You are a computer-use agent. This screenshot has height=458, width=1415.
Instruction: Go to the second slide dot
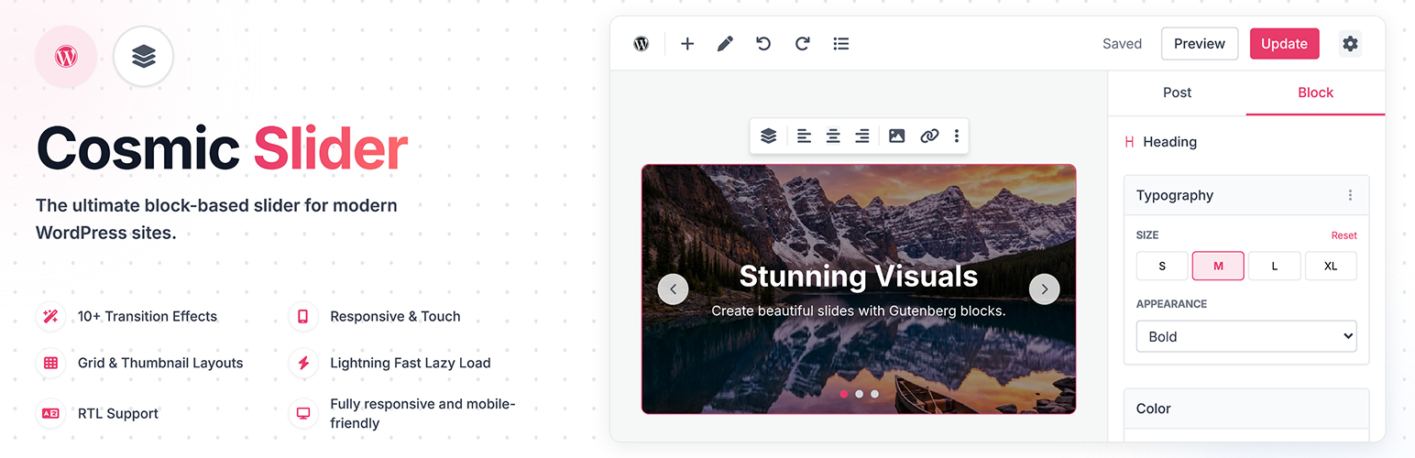859,394
